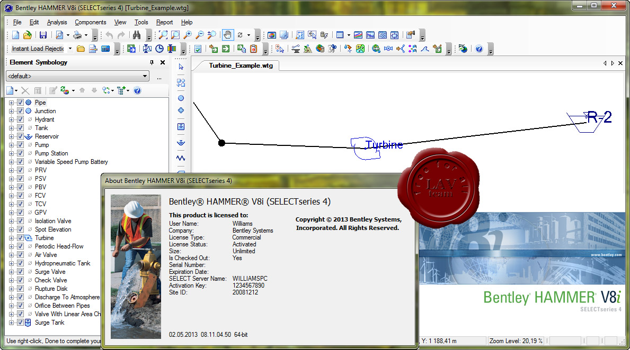Click the clock times icon in toolbar
Viewport: 630px width, 350px height.
(159, 49)
